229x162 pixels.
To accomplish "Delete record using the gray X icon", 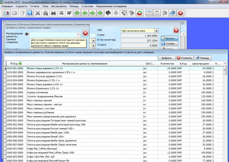I will 38,13.
